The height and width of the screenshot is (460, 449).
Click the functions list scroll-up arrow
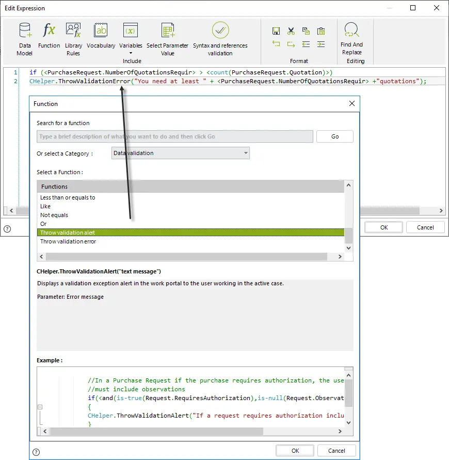tap(348, 185)
